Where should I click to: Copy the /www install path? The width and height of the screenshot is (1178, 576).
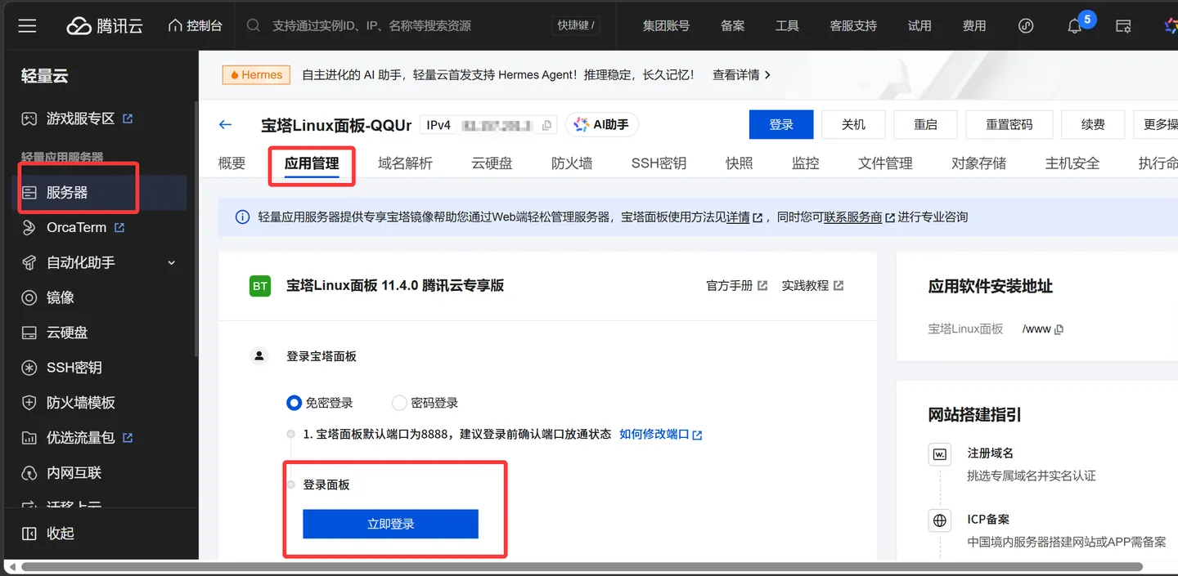(1059, 330)
